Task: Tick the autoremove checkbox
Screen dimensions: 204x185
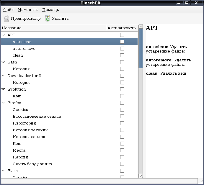Action: [122, 48]
